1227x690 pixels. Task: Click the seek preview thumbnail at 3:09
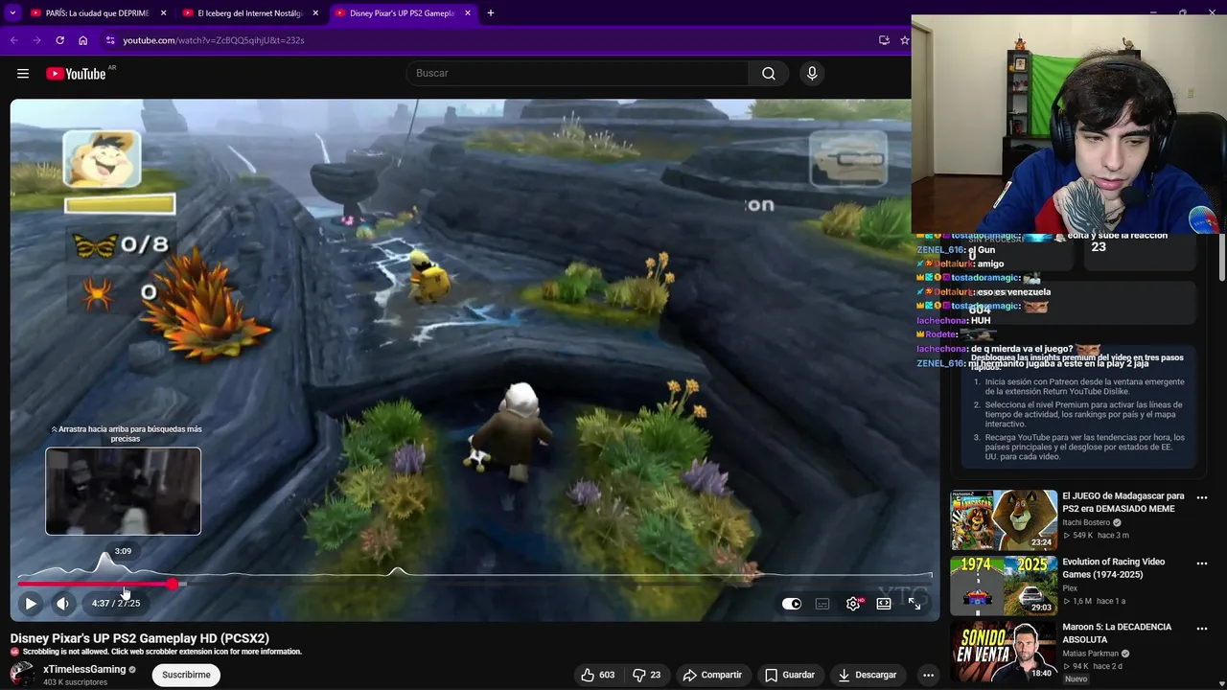[123, 492]
